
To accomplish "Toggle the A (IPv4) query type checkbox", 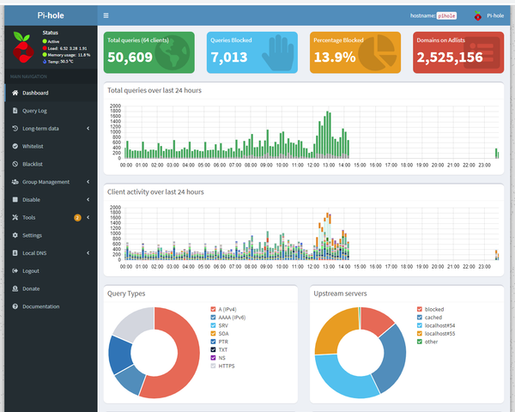I will click(x=213, y=309).
